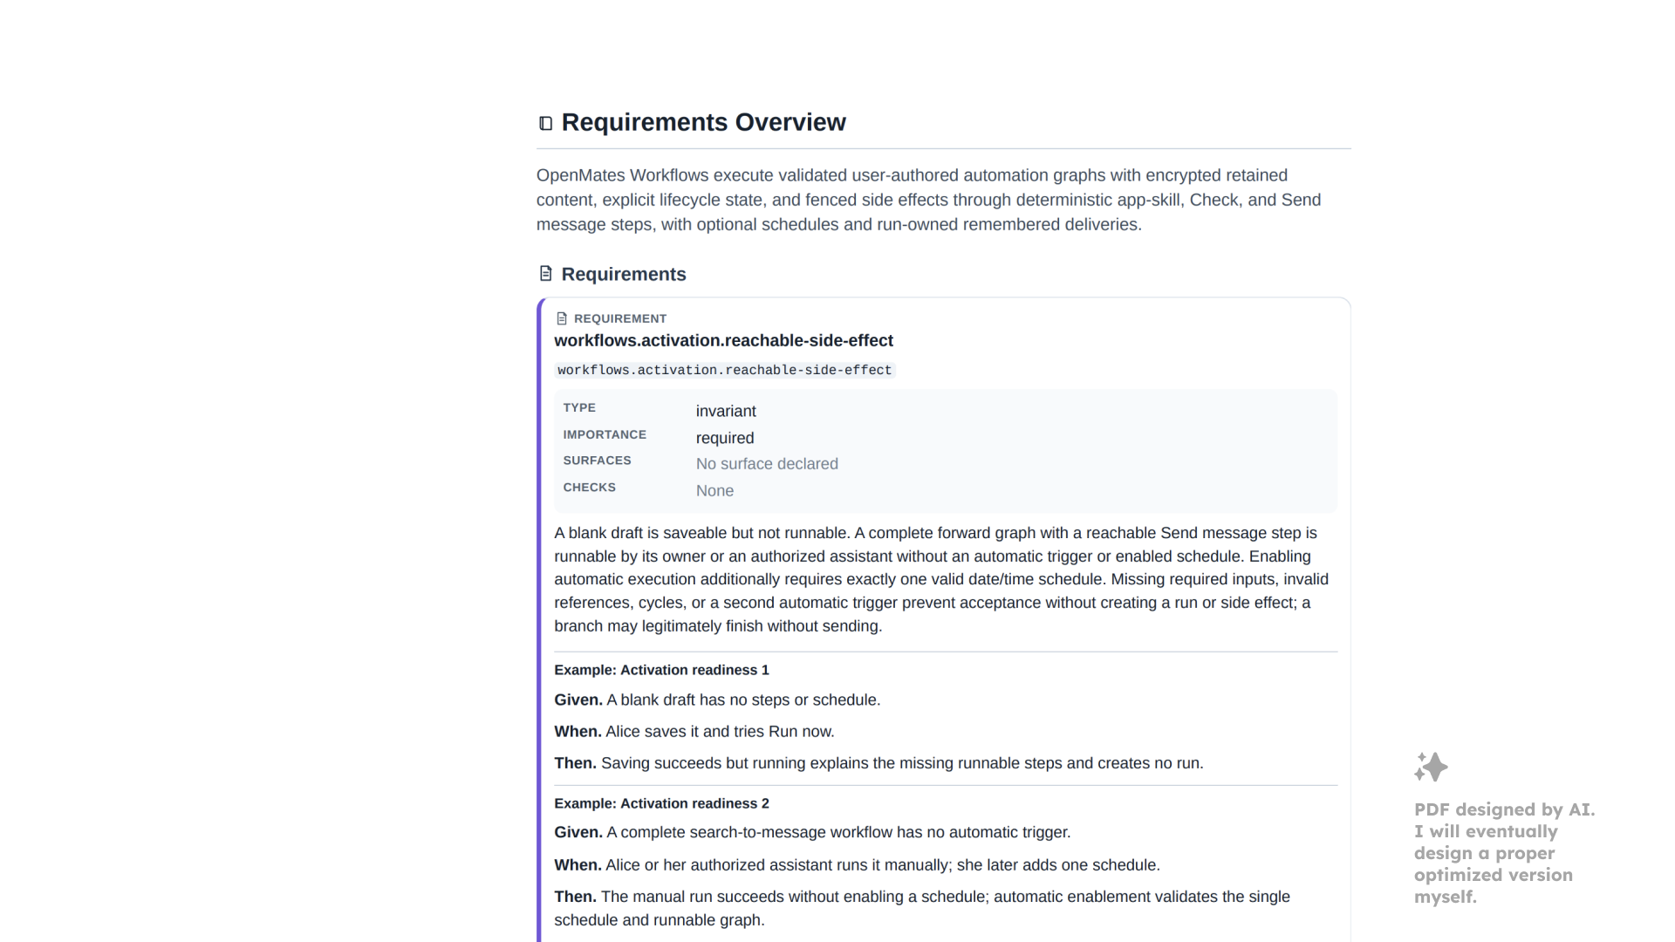Select the workflows.activation.reachable-side-effect code identifier
This screenshot has width=1675, height=942.
click(x=725, y=370)
